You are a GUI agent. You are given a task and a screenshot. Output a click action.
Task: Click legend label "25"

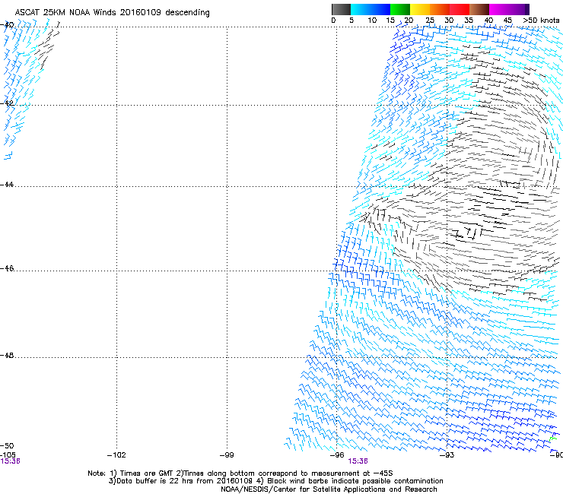pyautogui.click(x=430, y=21)
